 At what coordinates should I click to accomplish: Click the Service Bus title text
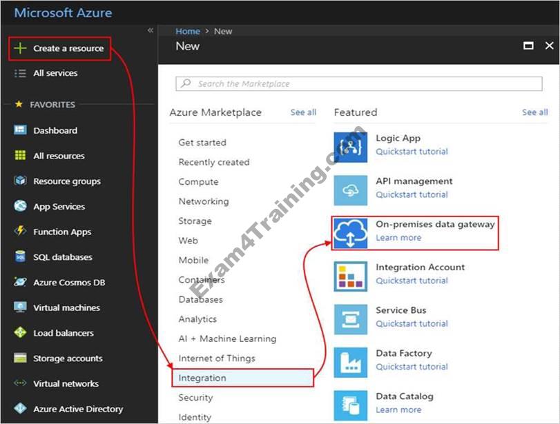tap(400, 310)
